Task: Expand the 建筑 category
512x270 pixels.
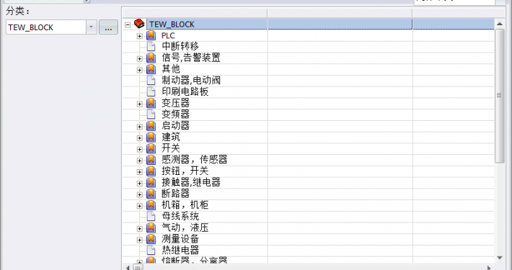Action: click(x=139, y=138)
